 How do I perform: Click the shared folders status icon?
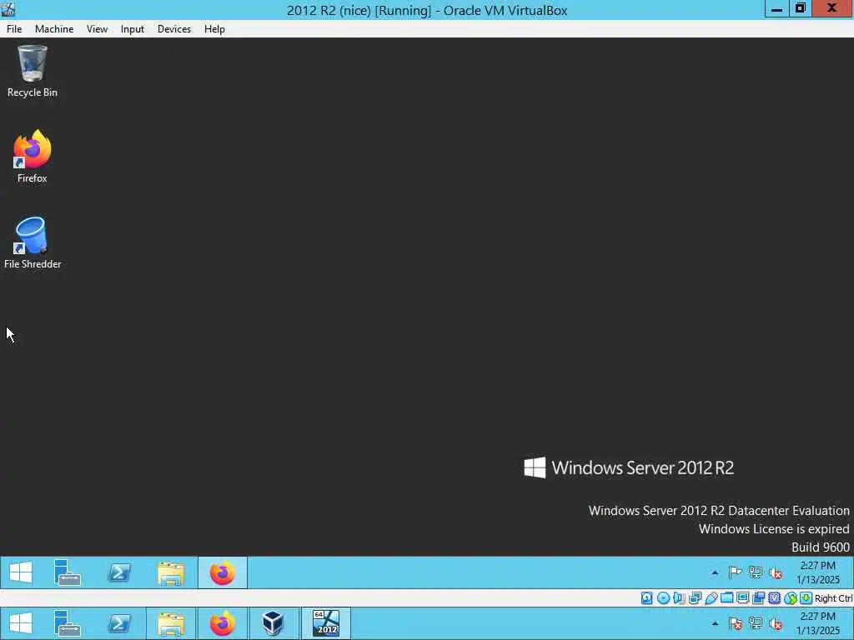coord(726,598)
